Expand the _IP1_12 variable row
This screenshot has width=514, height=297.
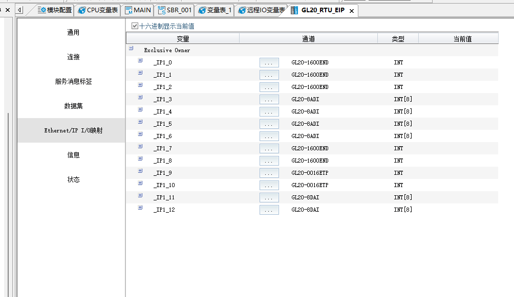click(140, 208)
